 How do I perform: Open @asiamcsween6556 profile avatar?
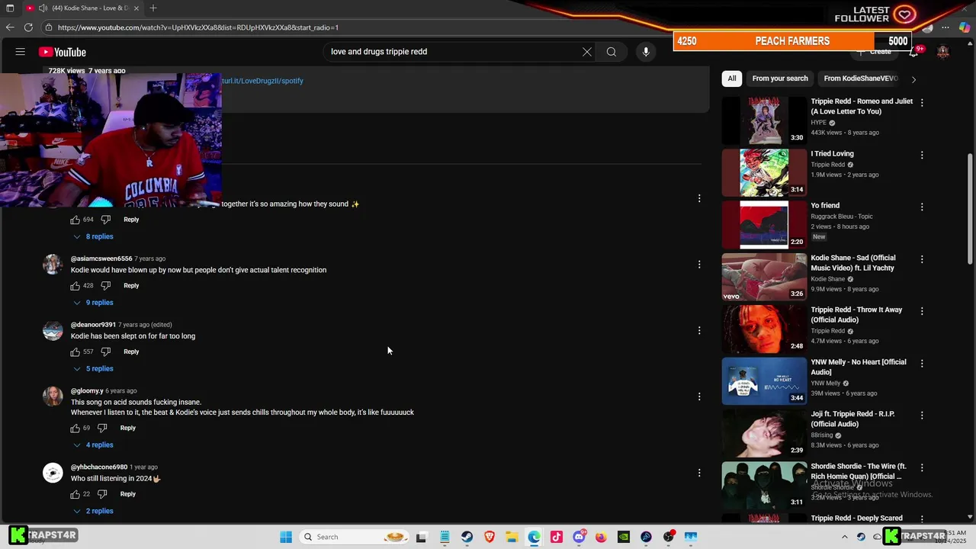53,265
